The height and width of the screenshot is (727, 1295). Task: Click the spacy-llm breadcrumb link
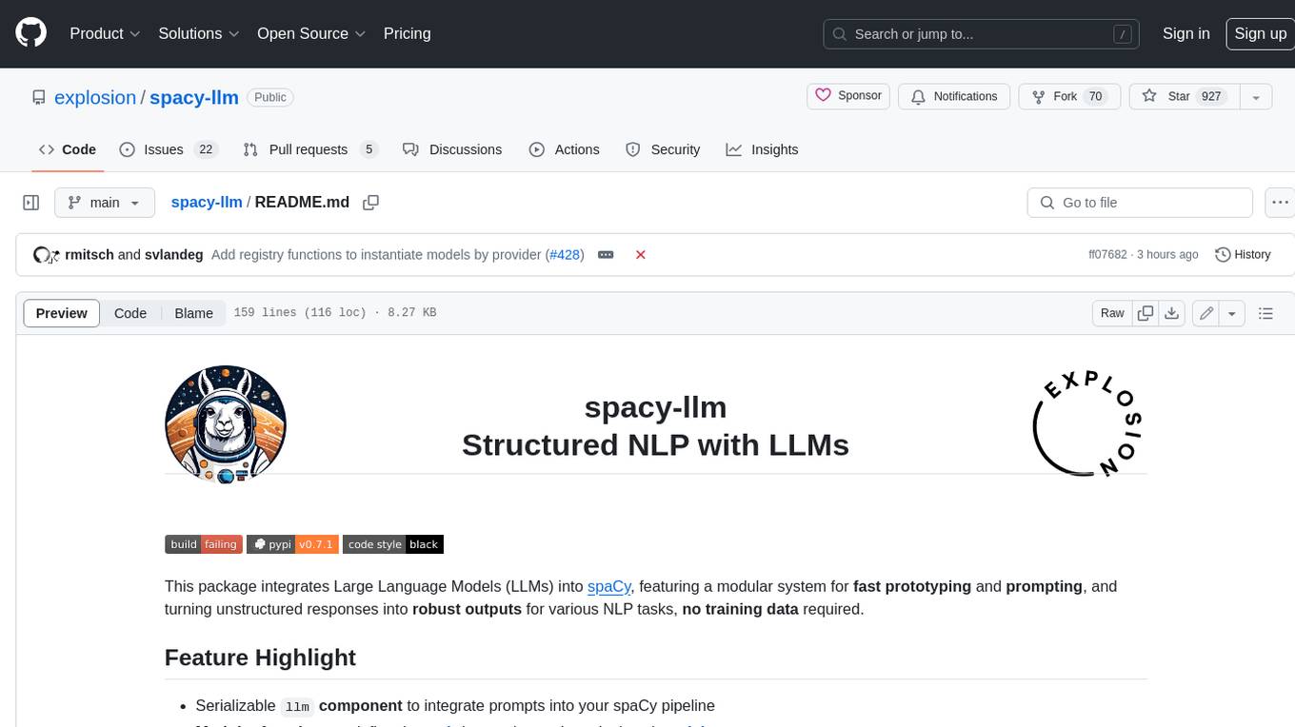207,203
